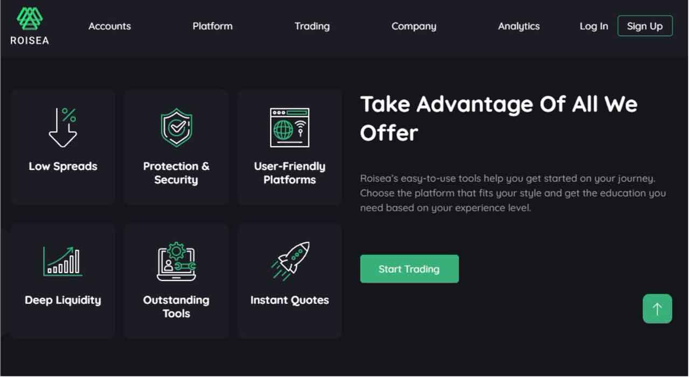Click the Start Trading button
This screenshot has height=377, width=690.
coord(409,269)
